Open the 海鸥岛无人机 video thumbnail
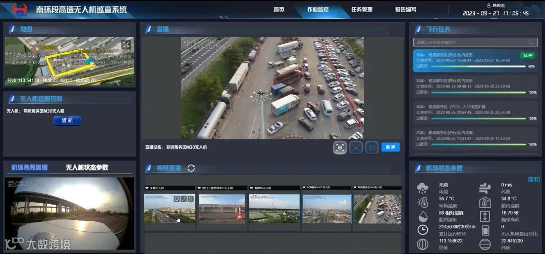Viewport: 545px width, 254px height. [274, 208]
